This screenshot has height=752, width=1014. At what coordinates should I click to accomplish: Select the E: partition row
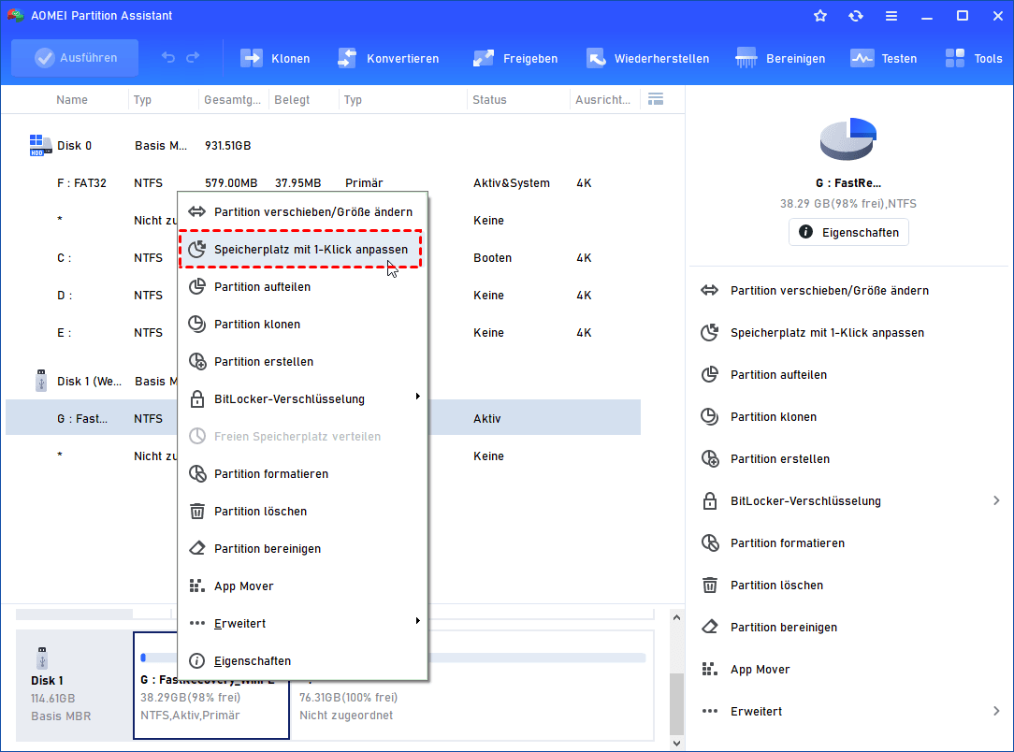pos(324,332)
